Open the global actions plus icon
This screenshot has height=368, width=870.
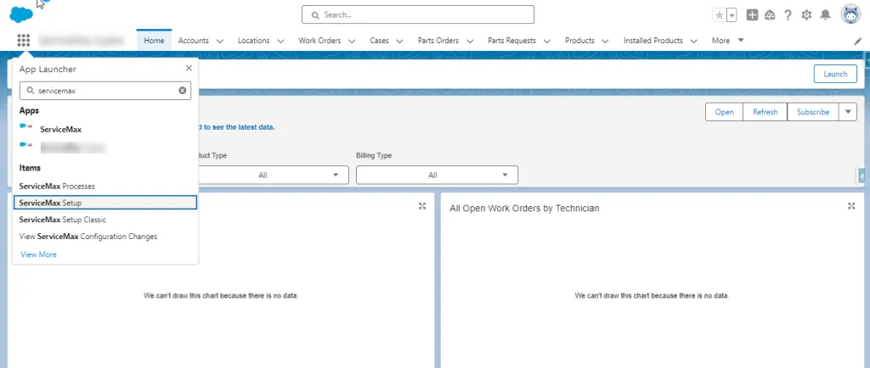[752, 15]
